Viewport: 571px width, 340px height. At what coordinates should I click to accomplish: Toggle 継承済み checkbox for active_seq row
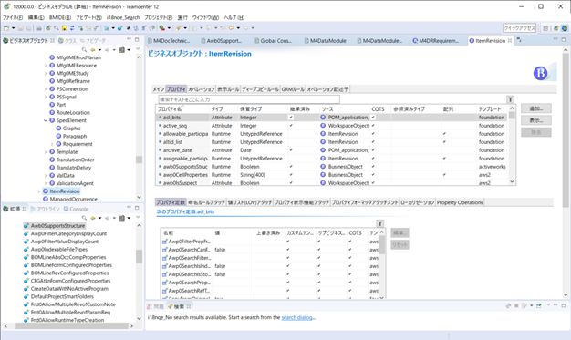[291, 126]
